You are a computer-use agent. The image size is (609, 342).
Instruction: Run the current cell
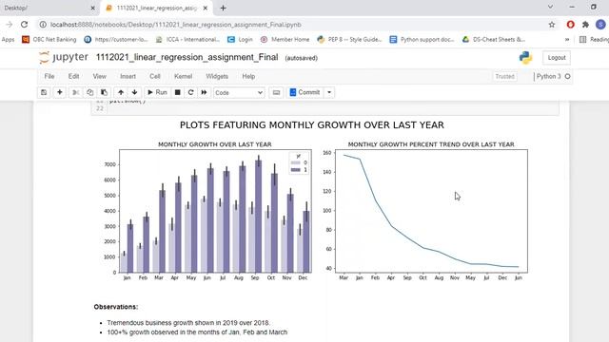[x=157, y=92]
